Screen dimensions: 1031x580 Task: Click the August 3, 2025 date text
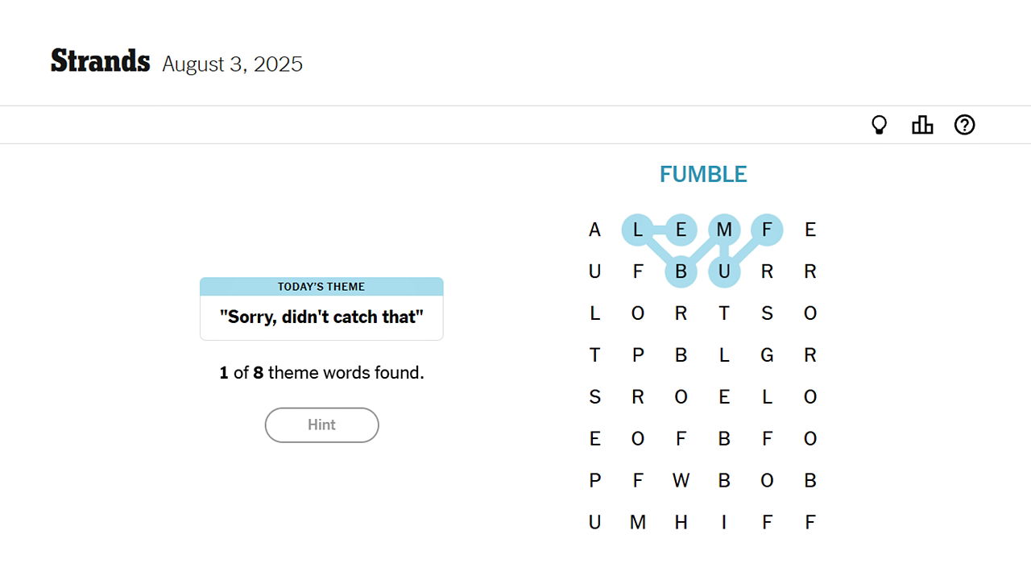[233, 64]
